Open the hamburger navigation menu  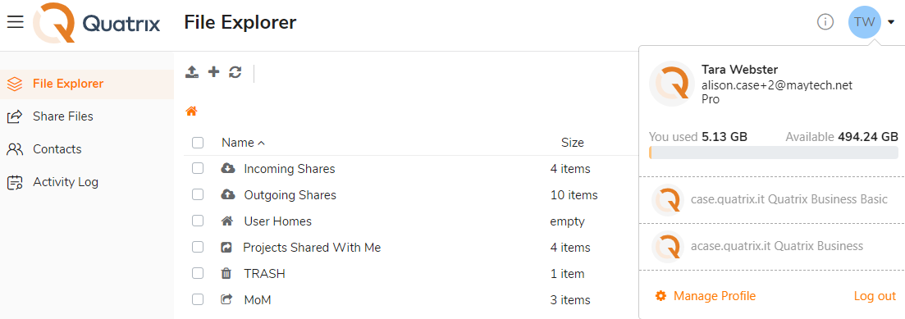(x=15, y=22)
